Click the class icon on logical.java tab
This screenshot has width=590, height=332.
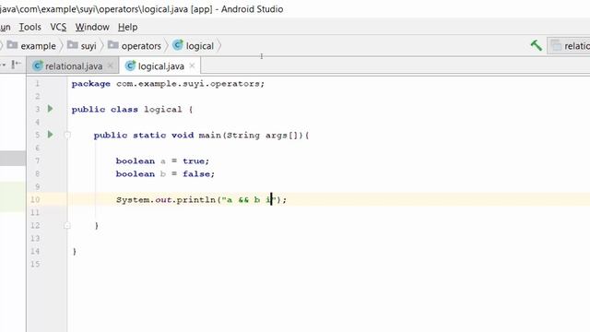130,65
